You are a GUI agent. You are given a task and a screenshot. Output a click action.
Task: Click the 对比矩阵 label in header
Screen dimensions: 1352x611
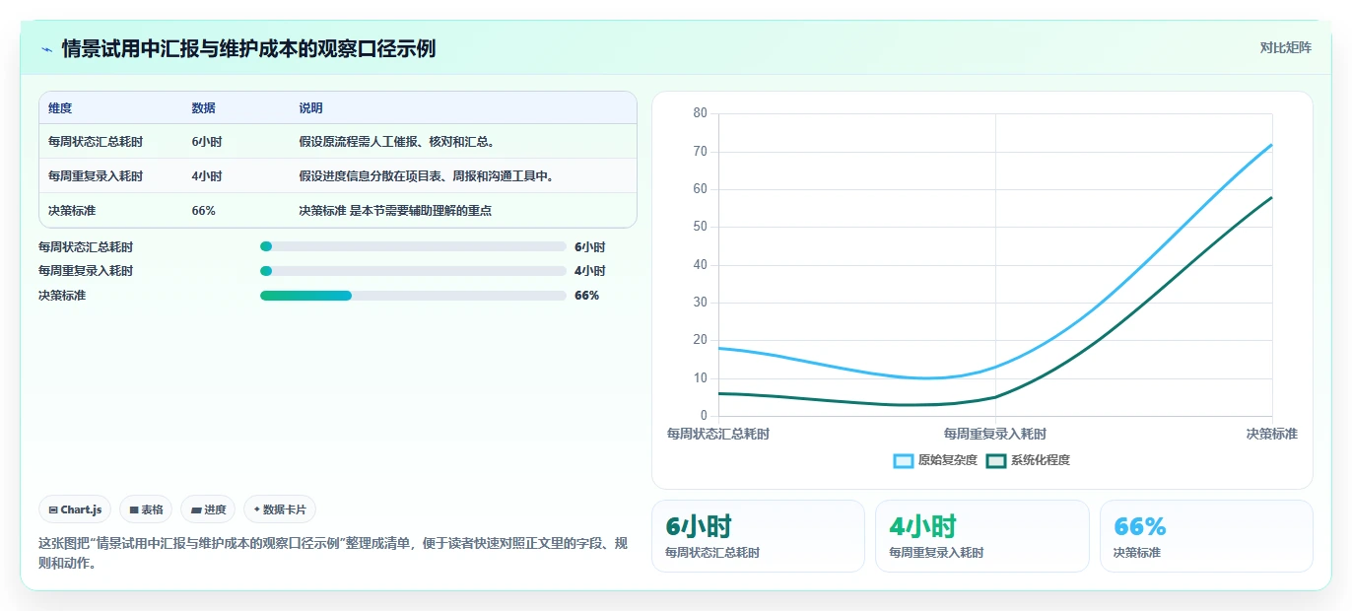[1286, 47]
